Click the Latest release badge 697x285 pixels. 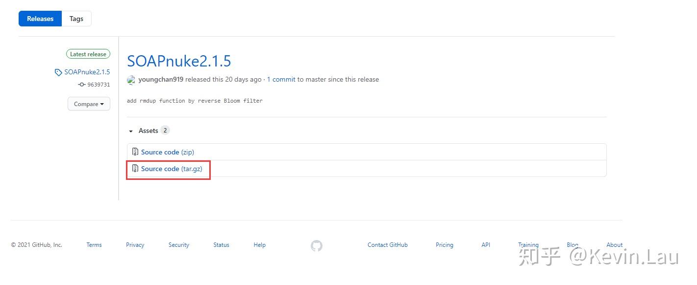point(88,54)
